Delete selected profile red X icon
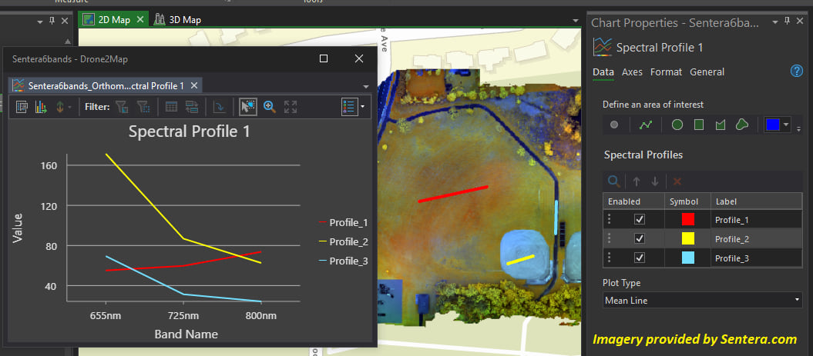Image resolution: width=813 pixels, height=356 pixels. point(677,181)
